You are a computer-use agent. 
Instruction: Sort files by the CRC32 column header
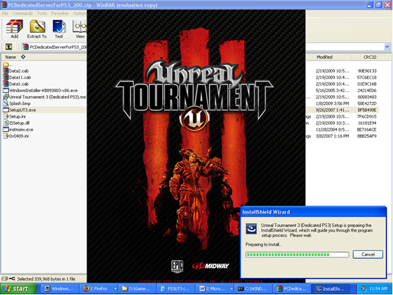point(365,57)
